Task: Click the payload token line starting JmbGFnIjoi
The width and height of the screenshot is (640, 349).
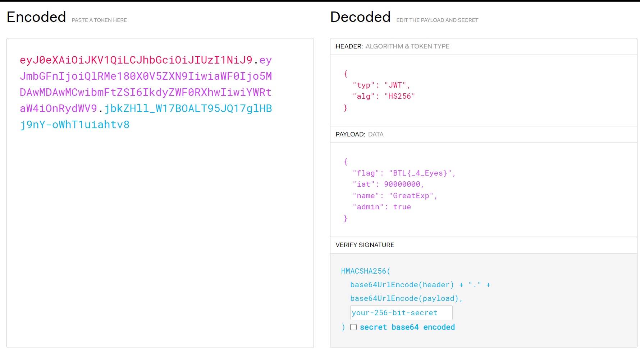Action: (146, 76)
